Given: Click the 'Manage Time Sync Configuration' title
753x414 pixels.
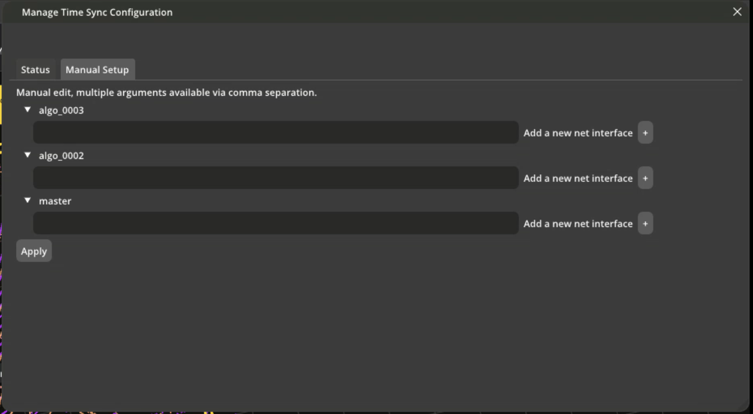Looking at the screenshot, I should 97,12.
